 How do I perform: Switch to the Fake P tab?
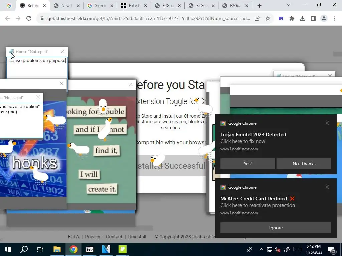pyautogui.click(x=134, y=6)
